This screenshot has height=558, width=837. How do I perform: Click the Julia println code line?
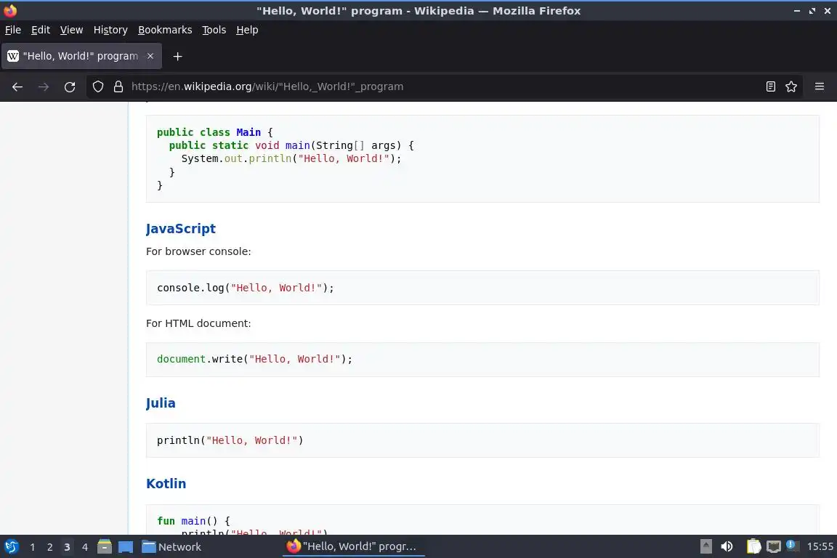click(x=230, y=440)
